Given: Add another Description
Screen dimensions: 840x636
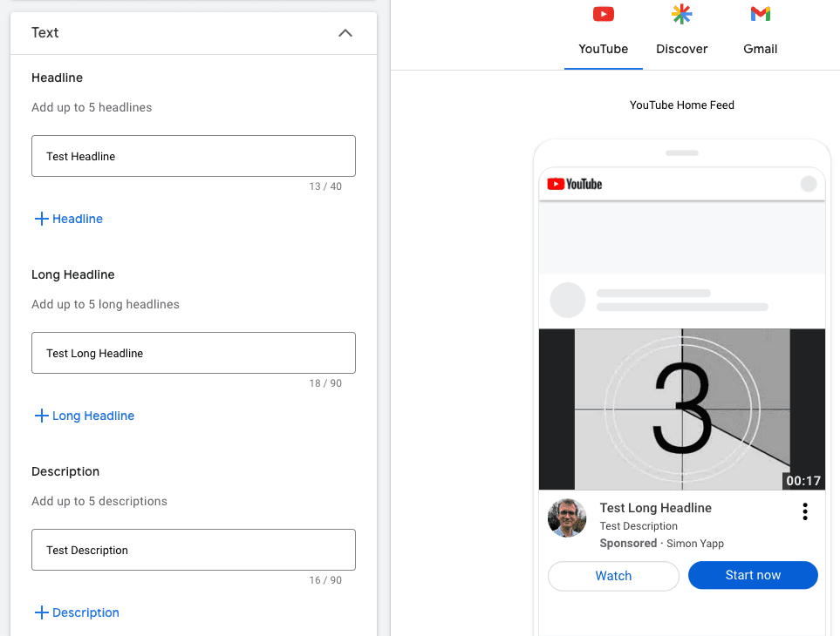Looking at the screenshot, I should click(77, 612).
